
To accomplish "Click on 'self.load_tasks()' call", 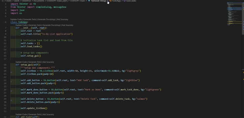I will coord(31,47).
